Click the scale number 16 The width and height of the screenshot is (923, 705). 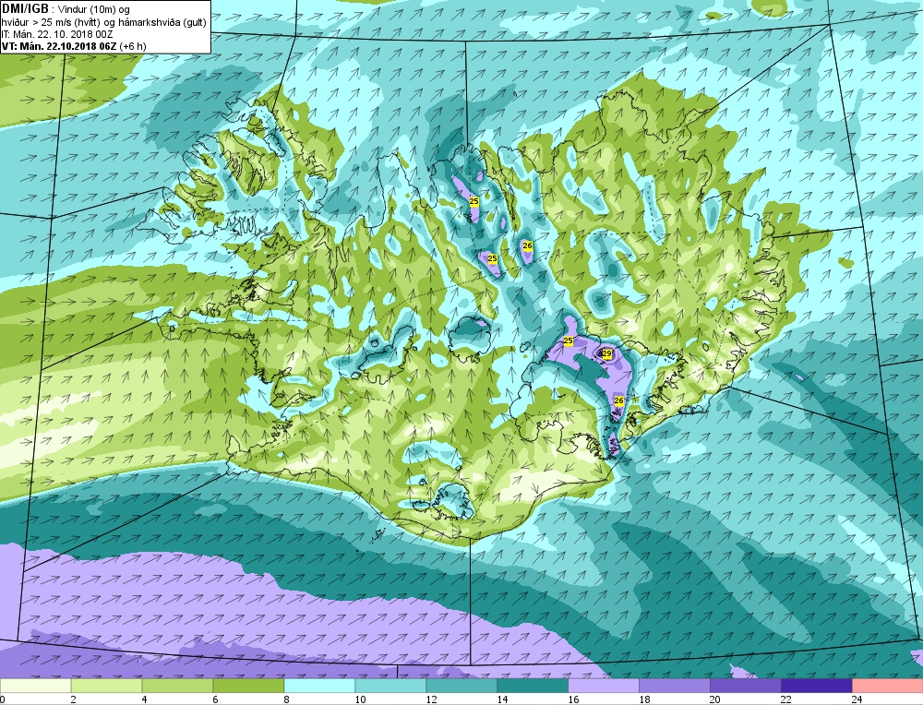(573, 699)
